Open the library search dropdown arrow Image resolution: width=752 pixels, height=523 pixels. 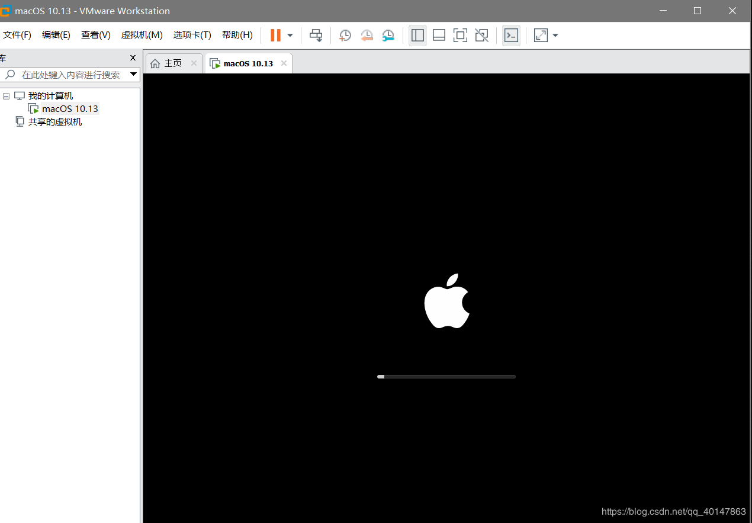[x=133, y=75]
